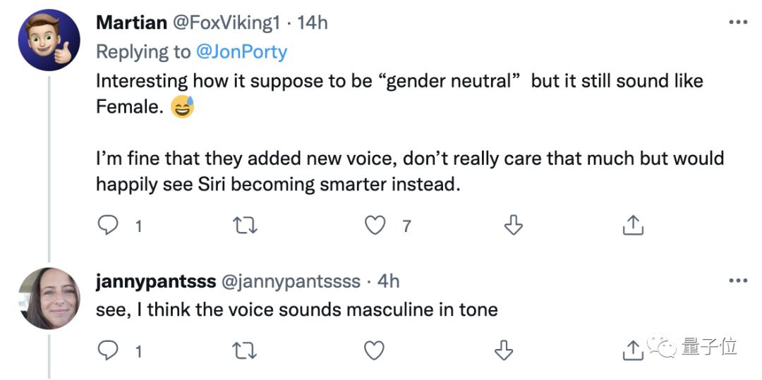Reply to Martian's tweet
The width and height of the screenshot is (762, 380).
pyautogui.click(x=107, y=226)
